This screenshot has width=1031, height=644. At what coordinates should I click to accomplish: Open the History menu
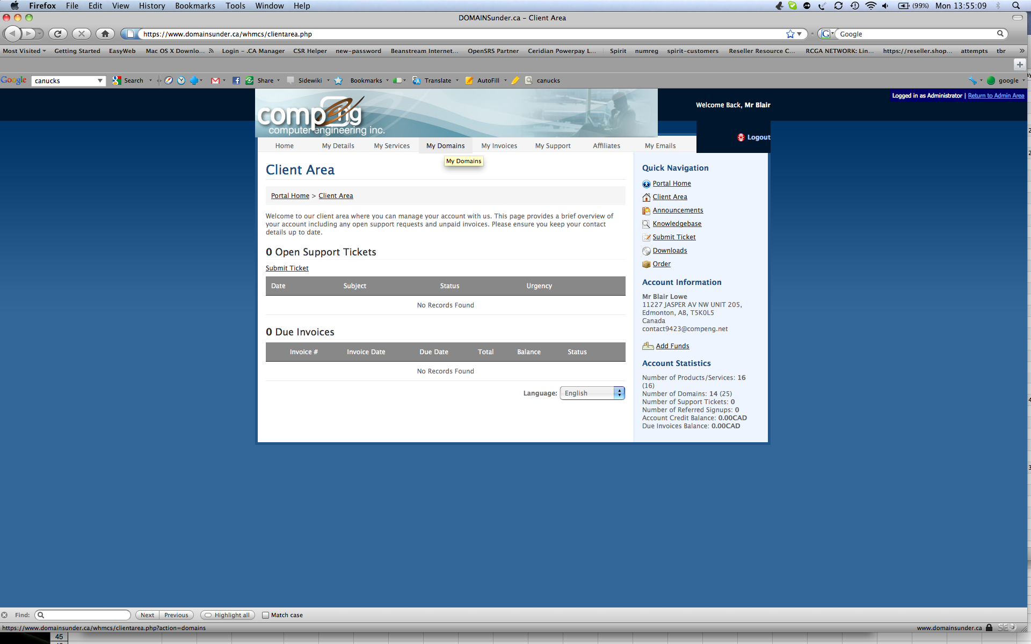coord(152,5)
